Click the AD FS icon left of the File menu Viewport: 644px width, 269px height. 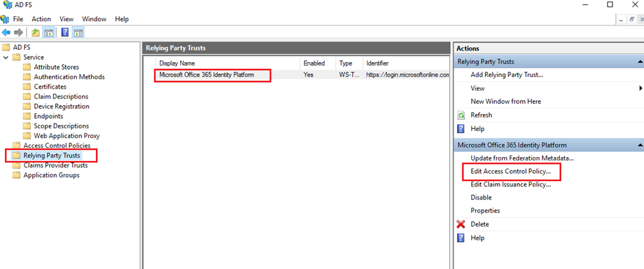[x=5, y=19]
